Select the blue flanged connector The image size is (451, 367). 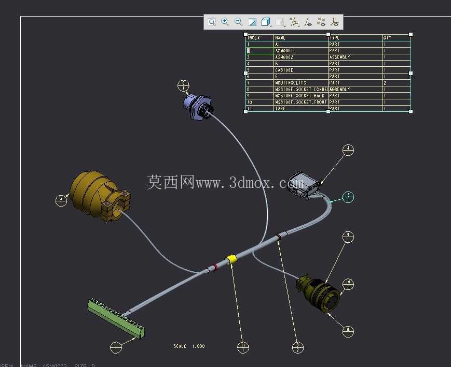(198, 107)
